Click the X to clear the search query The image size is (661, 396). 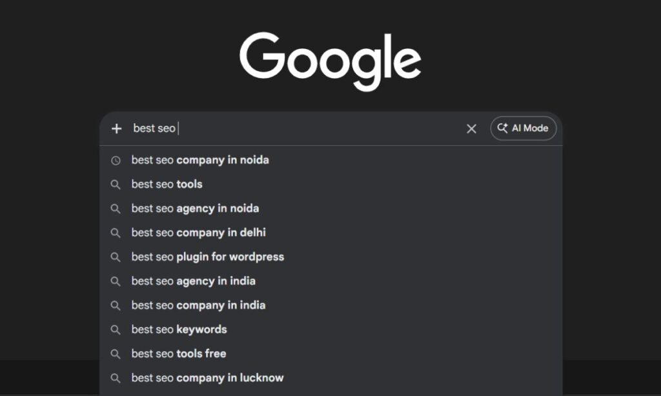471,128
